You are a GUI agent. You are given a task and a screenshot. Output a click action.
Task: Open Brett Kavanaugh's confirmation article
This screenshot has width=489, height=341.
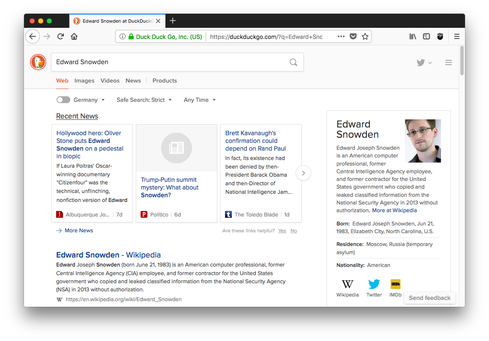tap(255, 141)
